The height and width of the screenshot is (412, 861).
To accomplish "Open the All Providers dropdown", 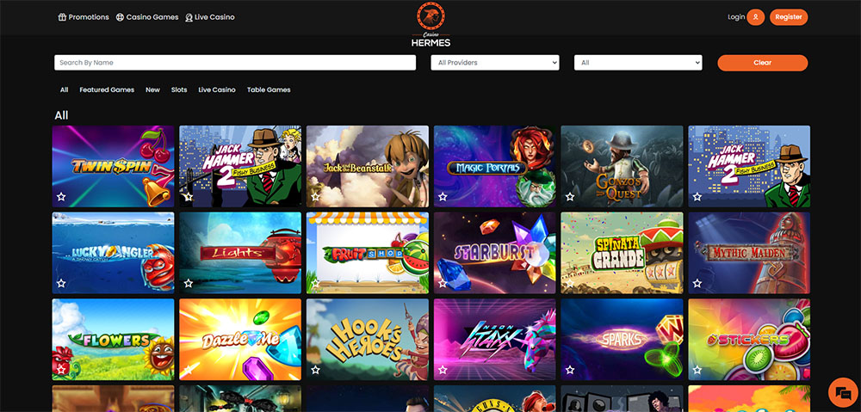I will [x=495, y=63].
